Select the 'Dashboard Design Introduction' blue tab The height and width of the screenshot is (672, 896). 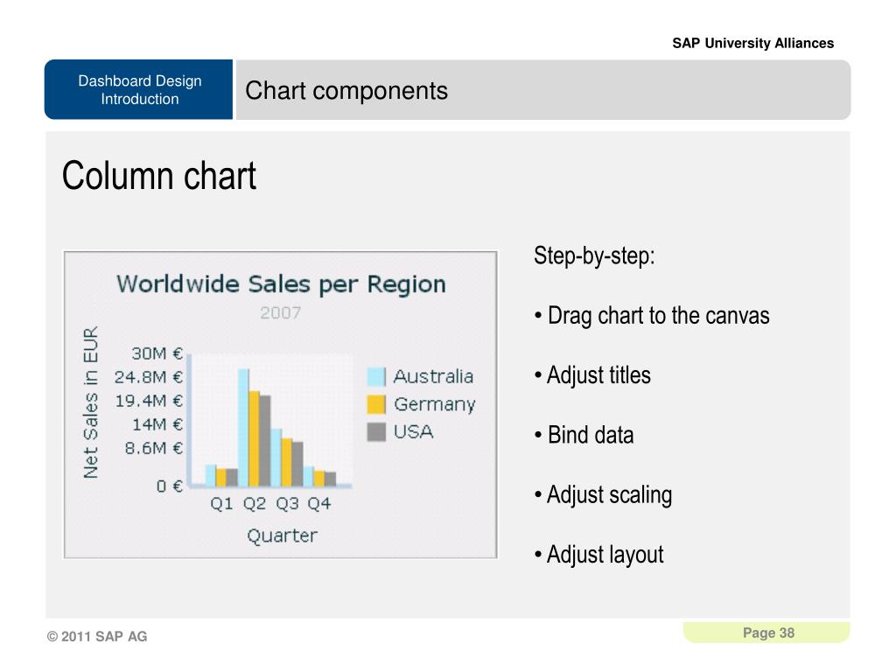click(x=139, y=90)
